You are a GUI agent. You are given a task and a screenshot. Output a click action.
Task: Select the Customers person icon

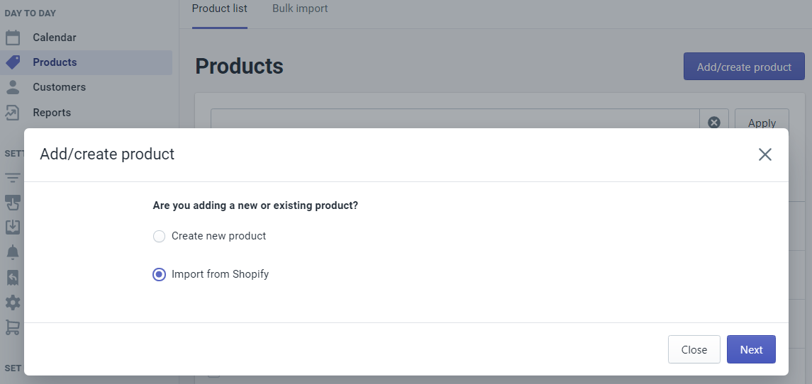pyautogui.click(x=13, y=87)
